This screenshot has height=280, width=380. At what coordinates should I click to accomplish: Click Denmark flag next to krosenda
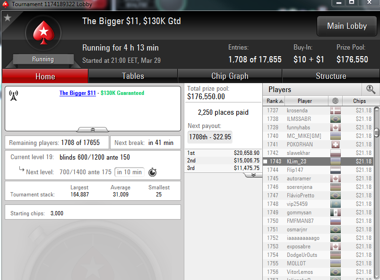(336, 110)
